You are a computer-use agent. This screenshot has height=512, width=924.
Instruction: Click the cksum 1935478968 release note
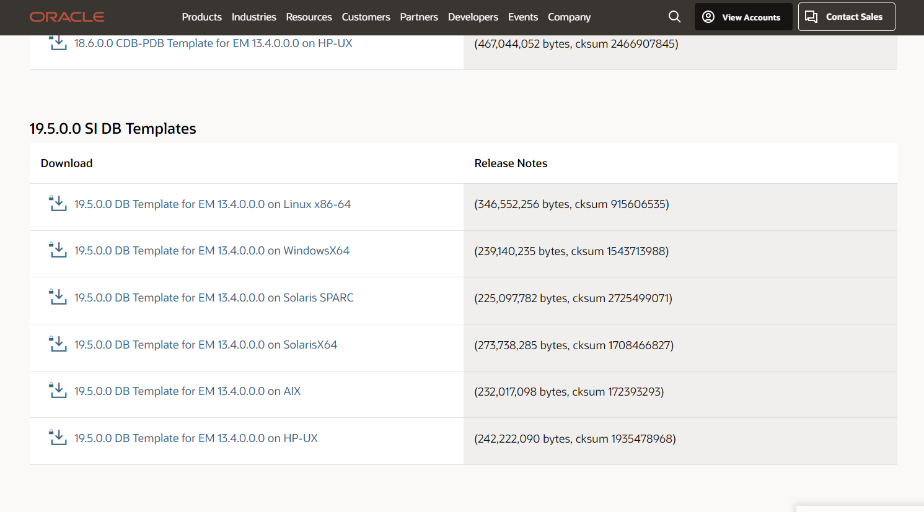[x=575, y=439]
